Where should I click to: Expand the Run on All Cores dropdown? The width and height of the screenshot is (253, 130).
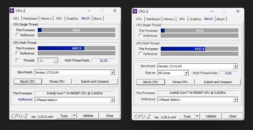coord(186,73)
